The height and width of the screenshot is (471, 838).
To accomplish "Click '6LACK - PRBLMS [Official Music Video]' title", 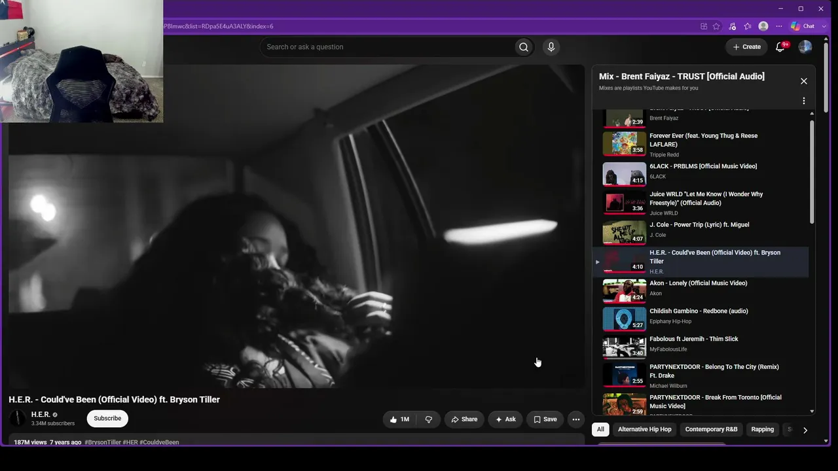I will point(703,166).
